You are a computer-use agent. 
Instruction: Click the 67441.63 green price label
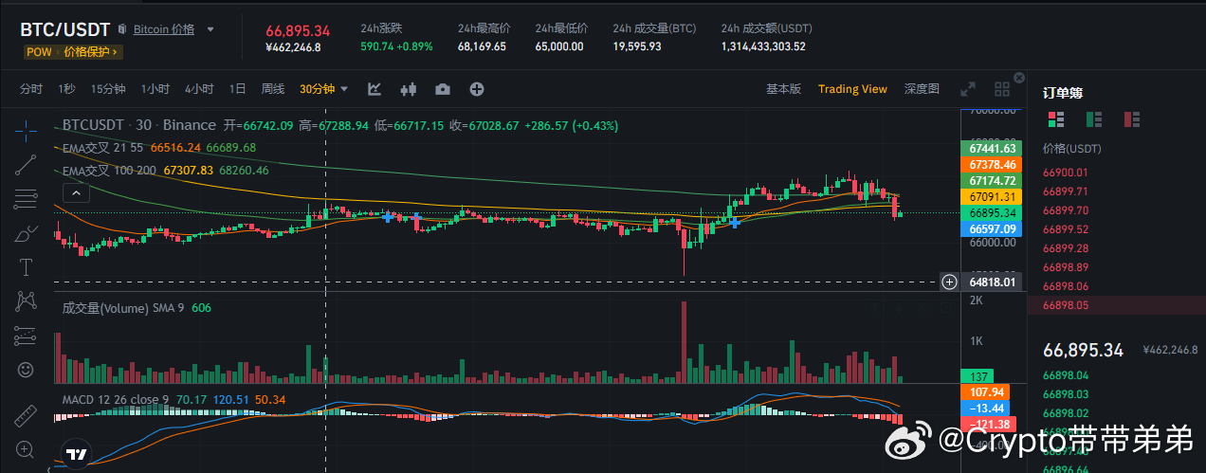(x=992, y=148)
